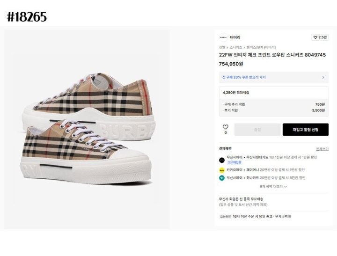Open the 신발 breadcrumb category

[222, 47]
